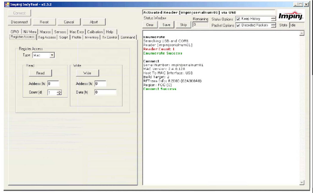Screen dimensions: 313x193
Task: Adjust the Packet Options spinner arrows
Action: coord(273,25)
